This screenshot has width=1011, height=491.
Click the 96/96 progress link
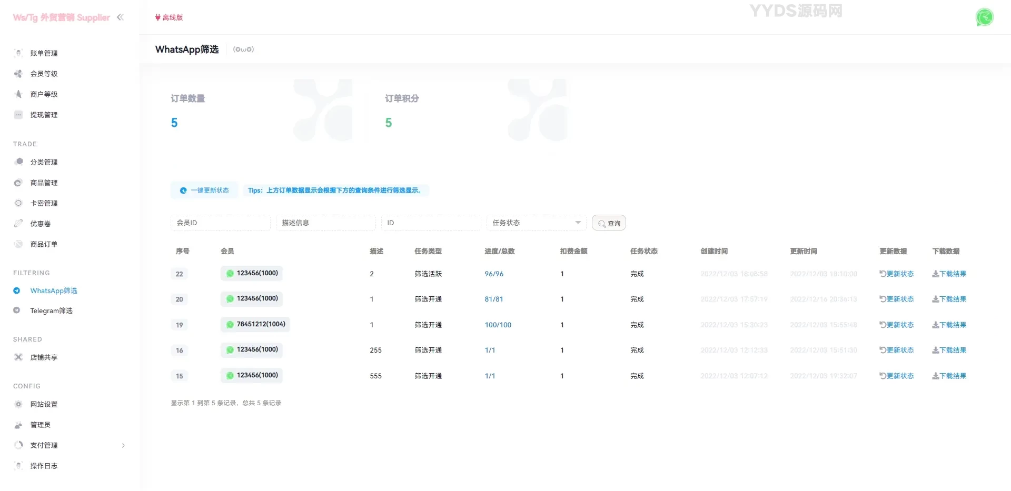pos(494,274)
